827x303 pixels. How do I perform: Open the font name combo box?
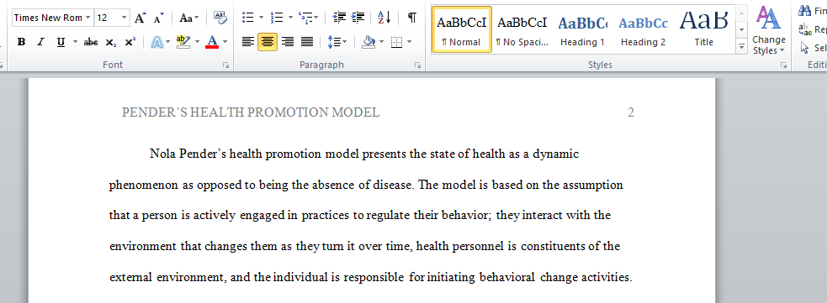52,18
